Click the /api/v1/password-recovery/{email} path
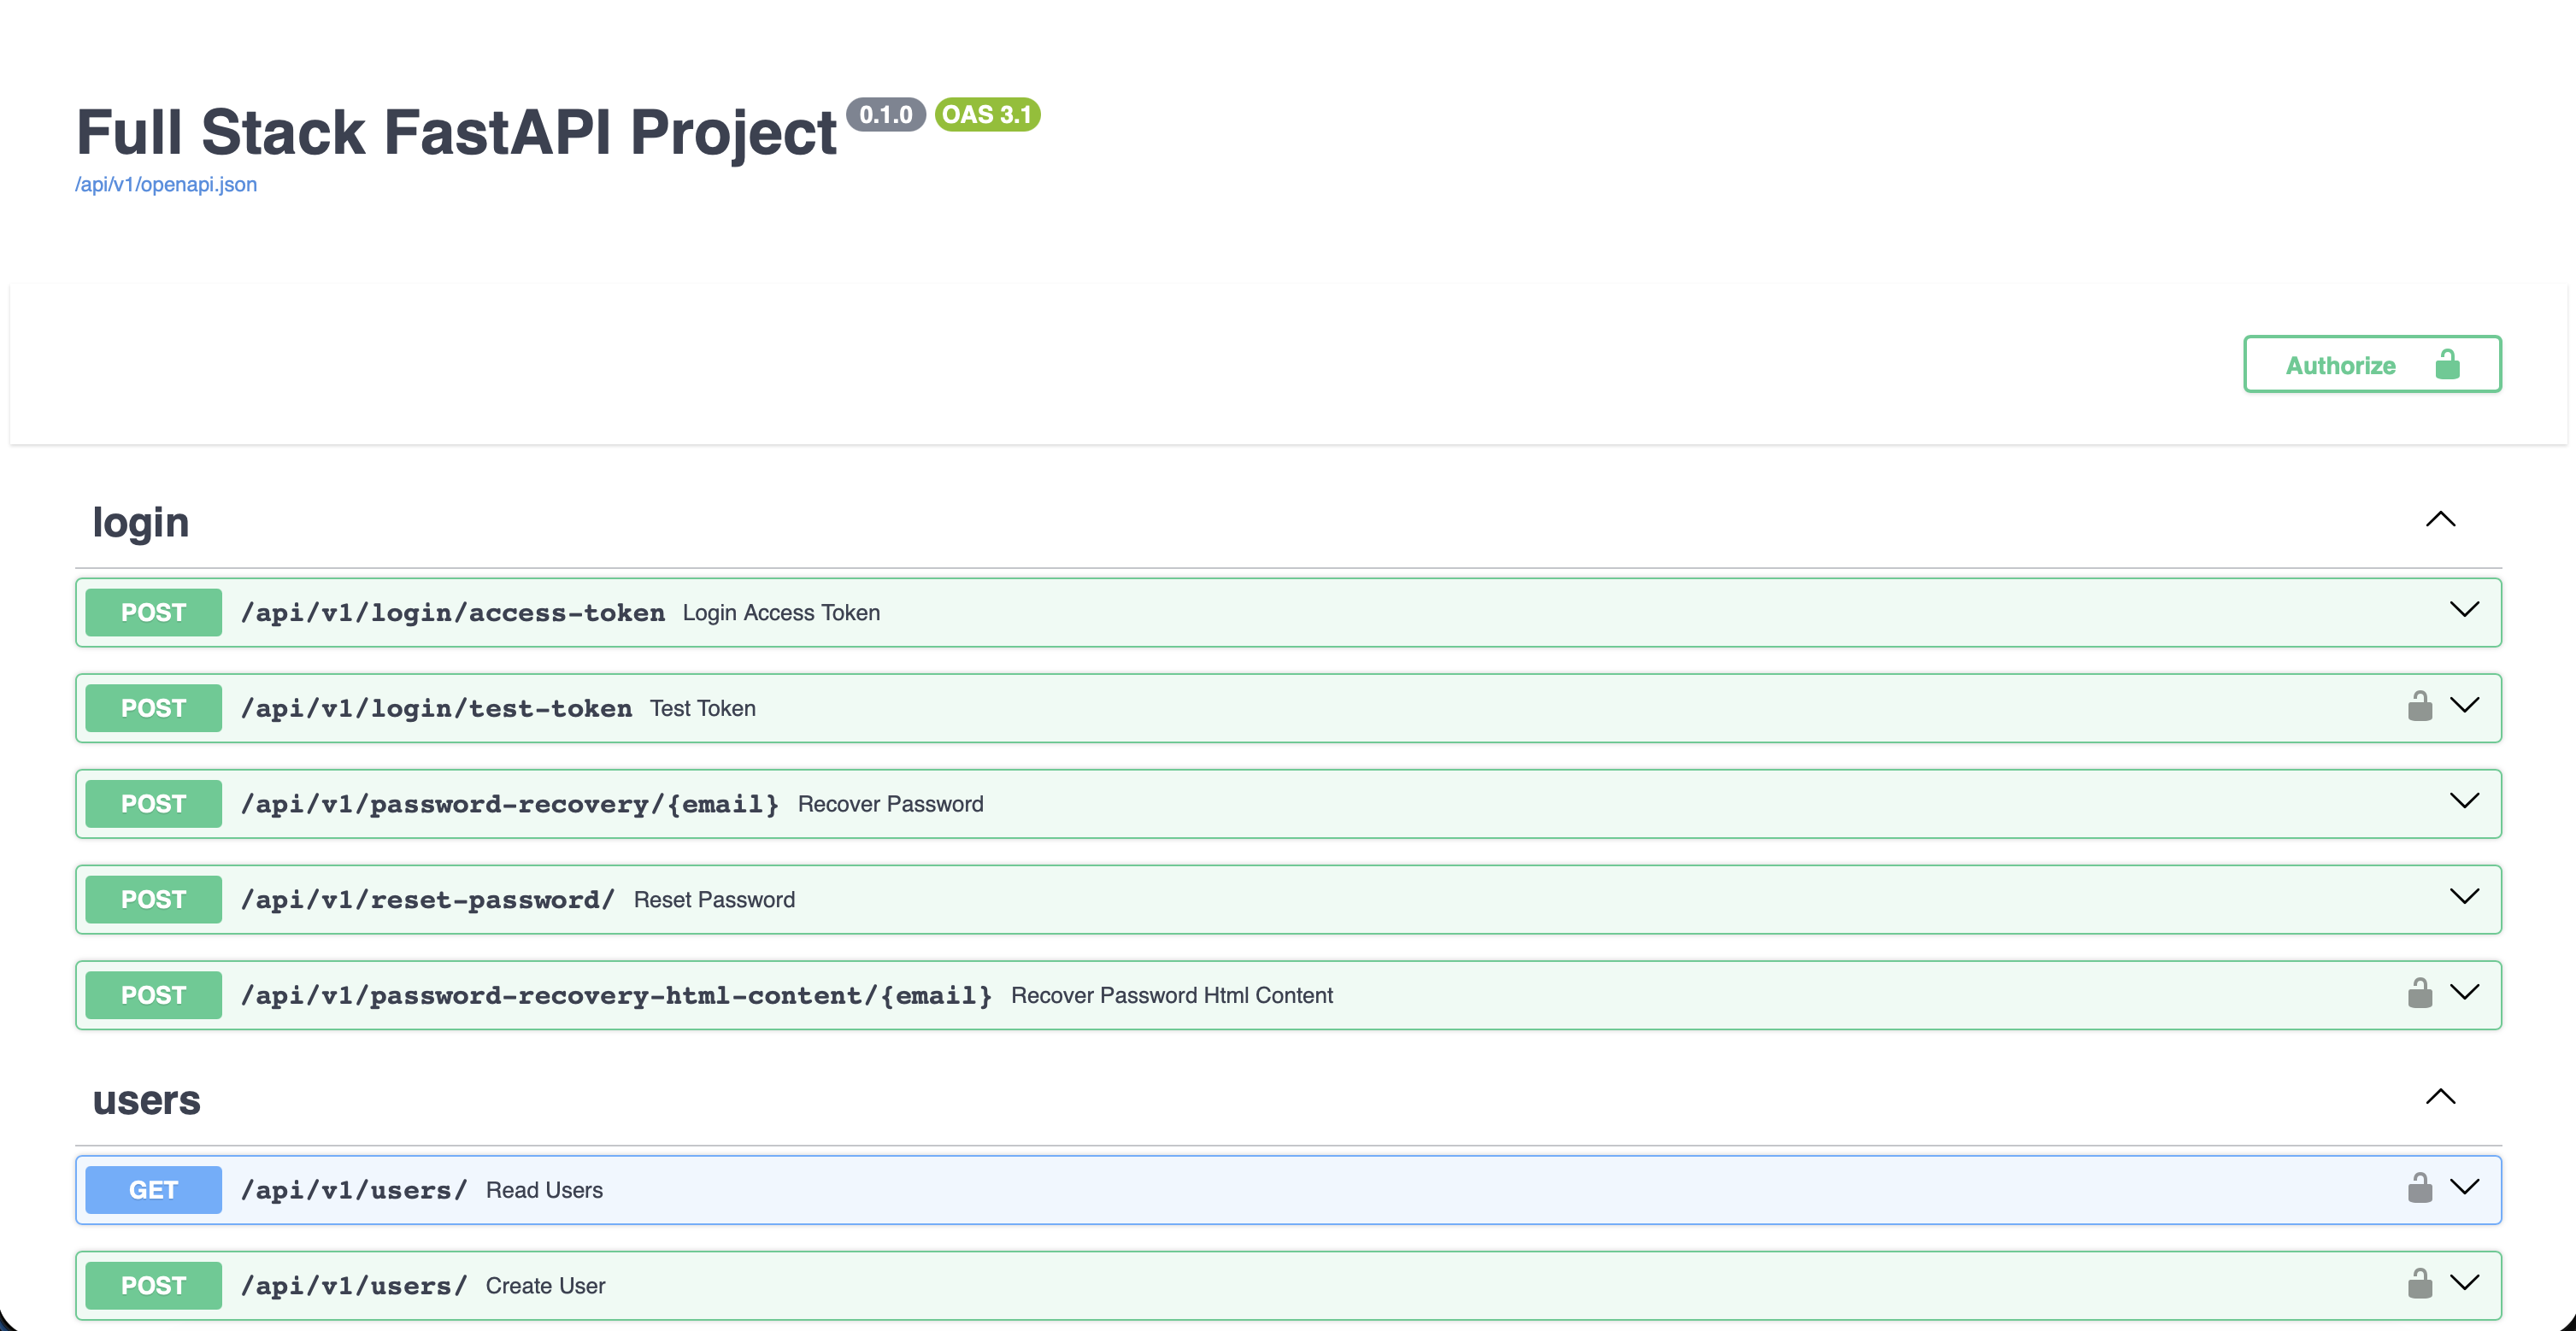This screenshot has width=2576, height=1331. [510, 805]
